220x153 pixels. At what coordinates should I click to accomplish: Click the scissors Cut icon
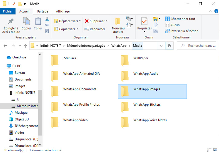(x=47, y=19)
